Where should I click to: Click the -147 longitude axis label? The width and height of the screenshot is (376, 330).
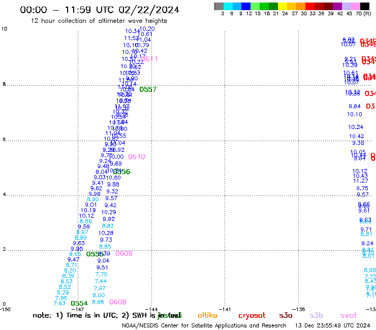click(x=78, y=309)
